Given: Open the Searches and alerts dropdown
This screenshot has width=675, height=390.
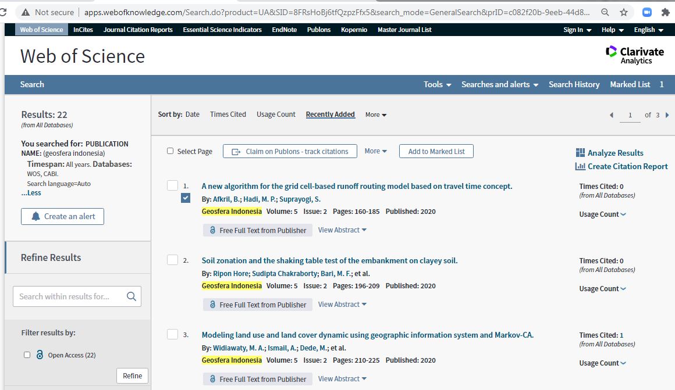Looking at the screenshot, I should click(500, 84).
